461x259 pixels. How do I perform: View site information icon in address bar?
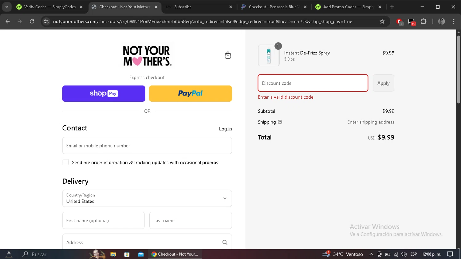tap(46, 22)
